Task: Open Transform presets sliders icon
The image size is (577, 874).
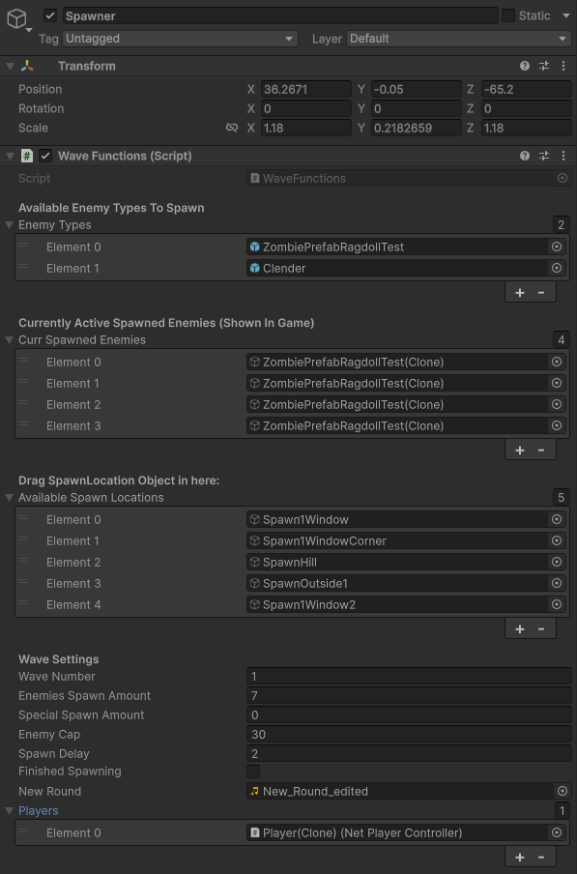Action: pos(544,66)
